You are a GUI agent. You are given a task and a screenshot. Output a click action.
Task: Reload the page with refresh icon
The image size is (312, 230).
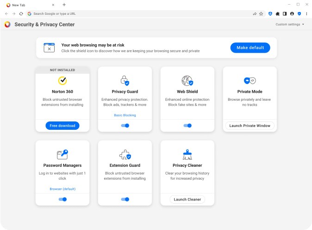click(21, 14)
